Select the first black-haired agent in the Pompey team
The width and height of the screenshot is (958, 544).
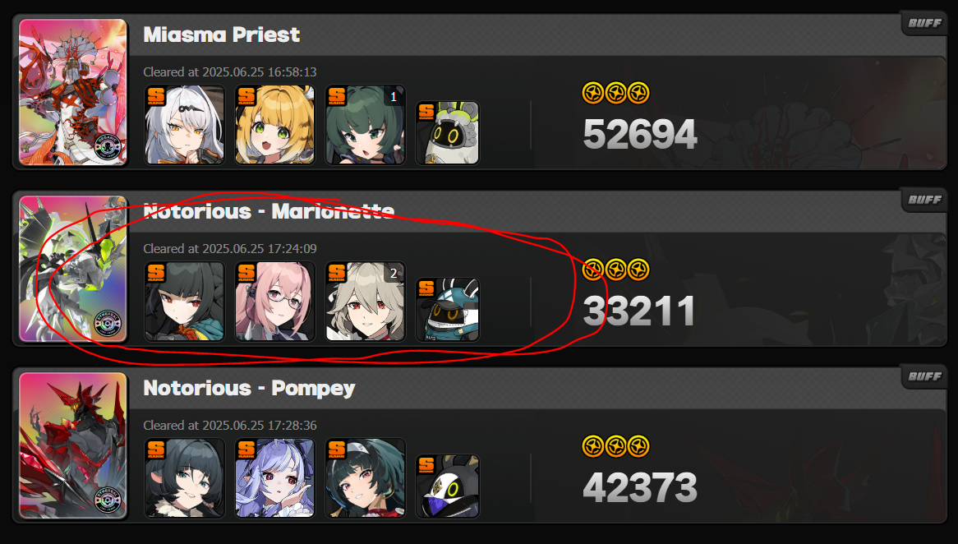[185, 478]
